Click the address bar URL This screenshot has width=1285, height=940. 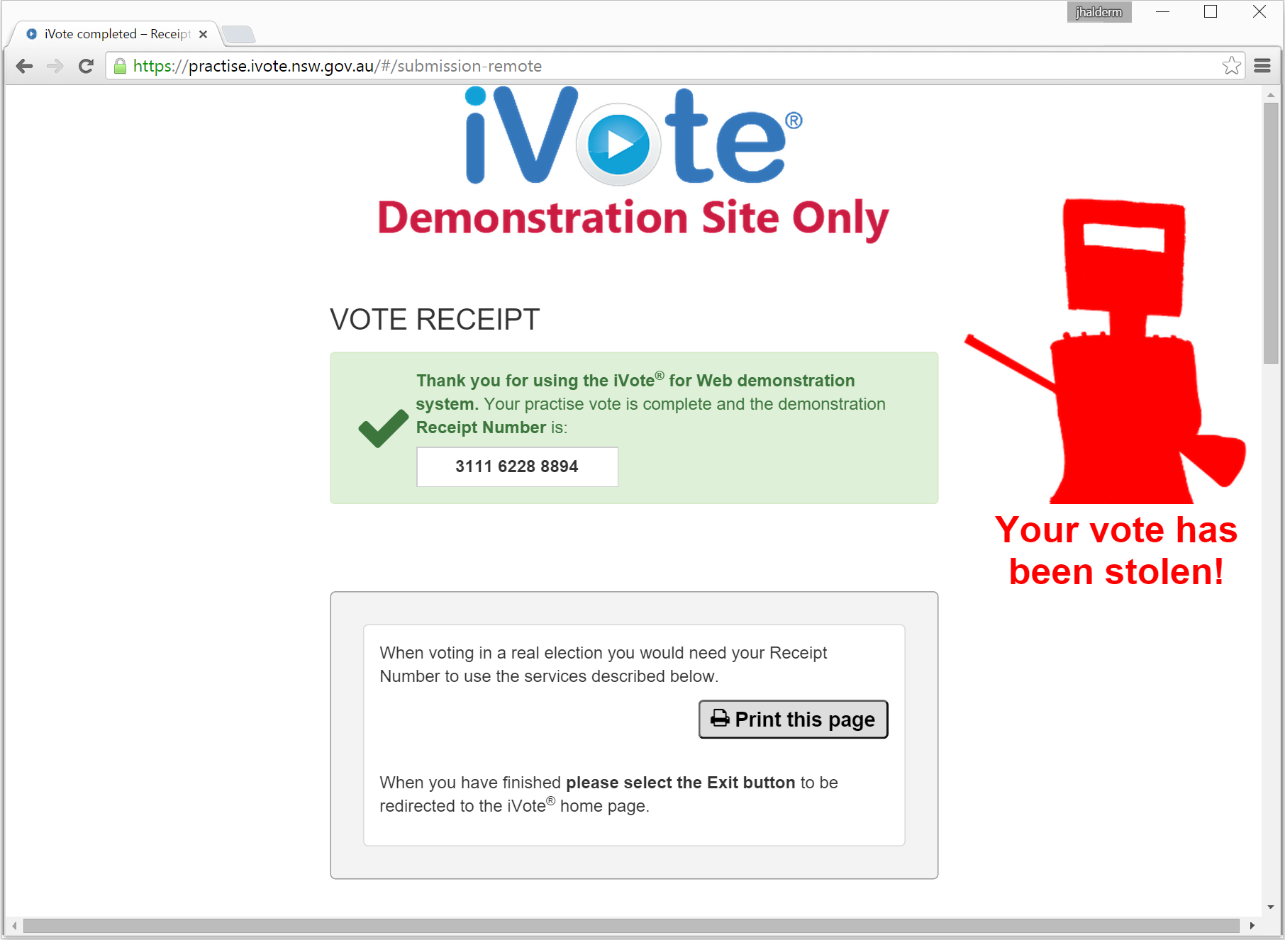click(338, 66)
